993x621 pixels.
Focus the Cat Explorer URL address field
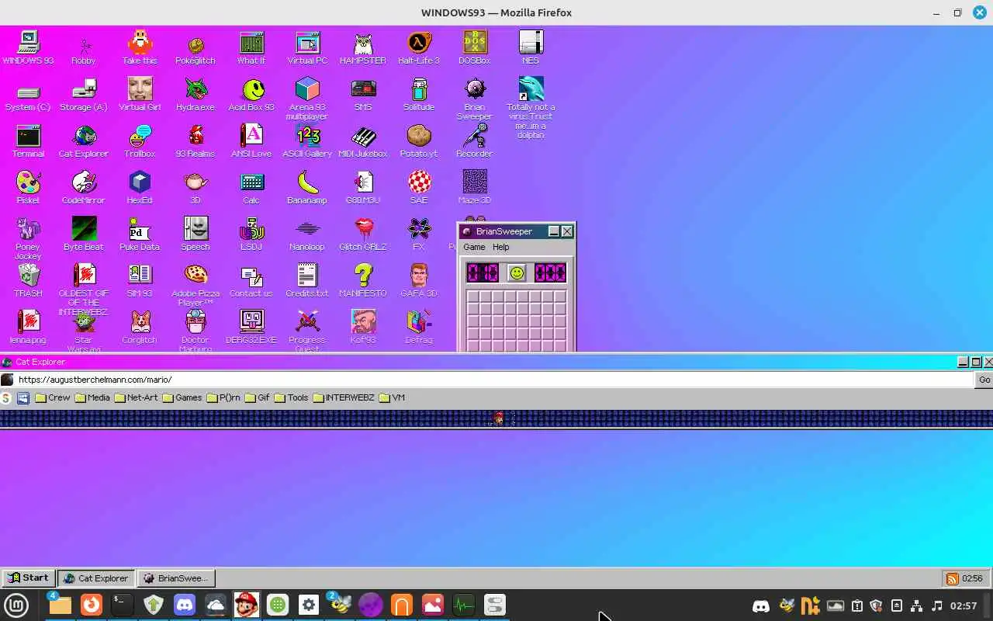495,380
